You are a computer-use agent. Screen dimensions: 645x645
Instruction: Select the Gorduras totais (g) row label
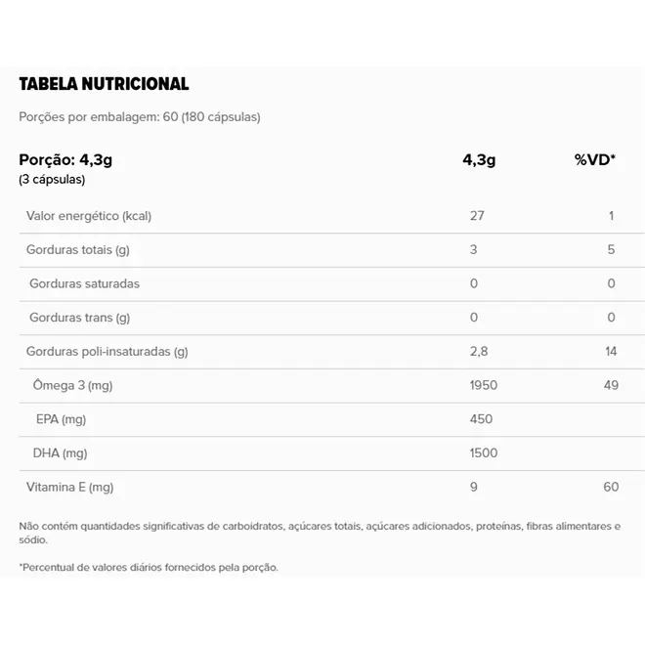(78, 250)
